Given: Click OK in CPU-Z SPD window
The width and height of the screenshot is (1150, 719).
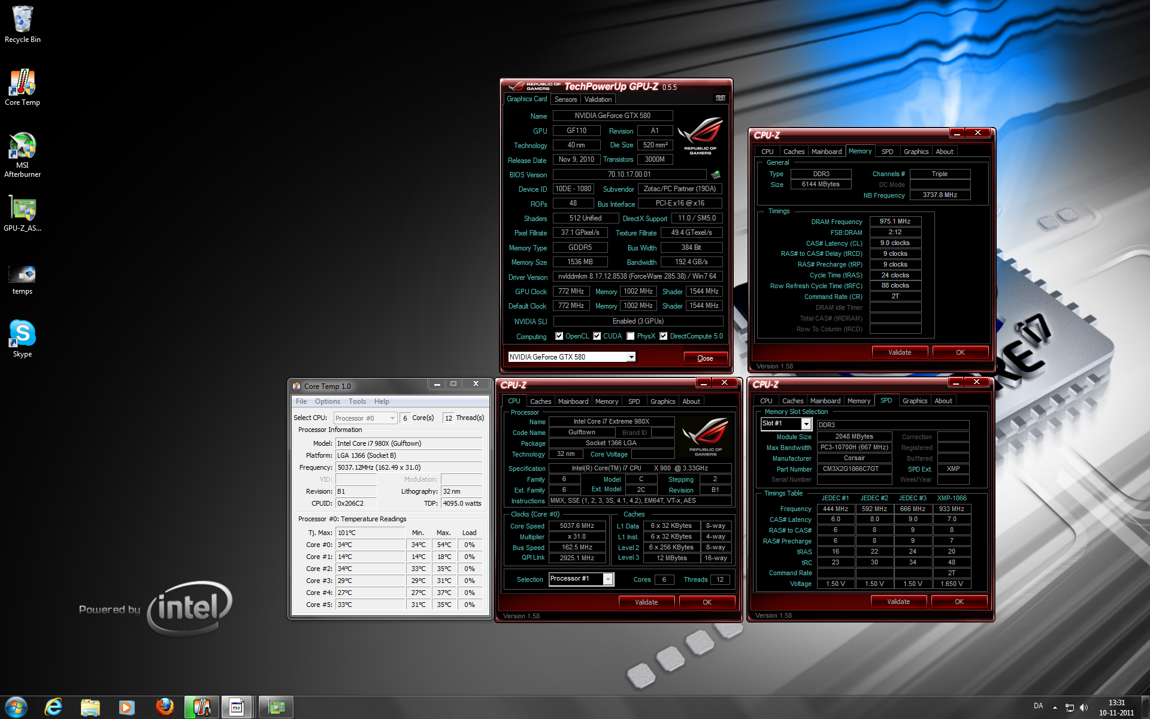Looking at the screenshot, I should pyautogui.click(x=959, y=602).
